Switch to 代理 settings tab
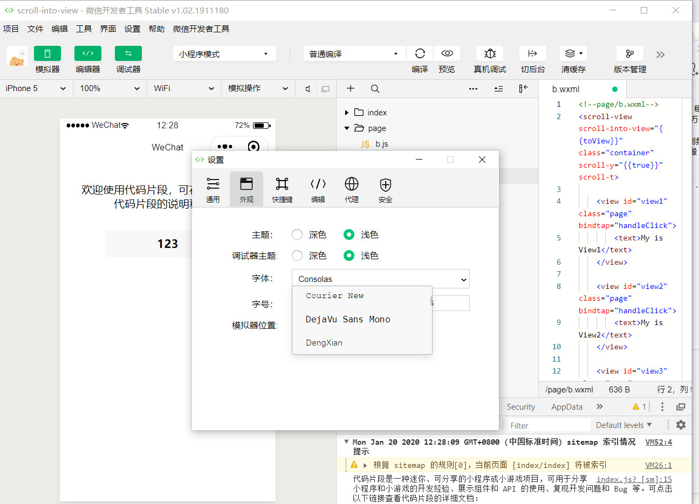Image resolution: width=699 pixels, height=504 pixels. pyautogui.click(x=352, y=189)
